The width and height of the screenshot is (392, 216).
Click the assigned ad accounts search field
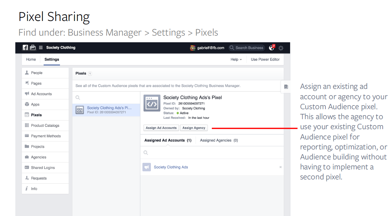(x=212, y=152)
